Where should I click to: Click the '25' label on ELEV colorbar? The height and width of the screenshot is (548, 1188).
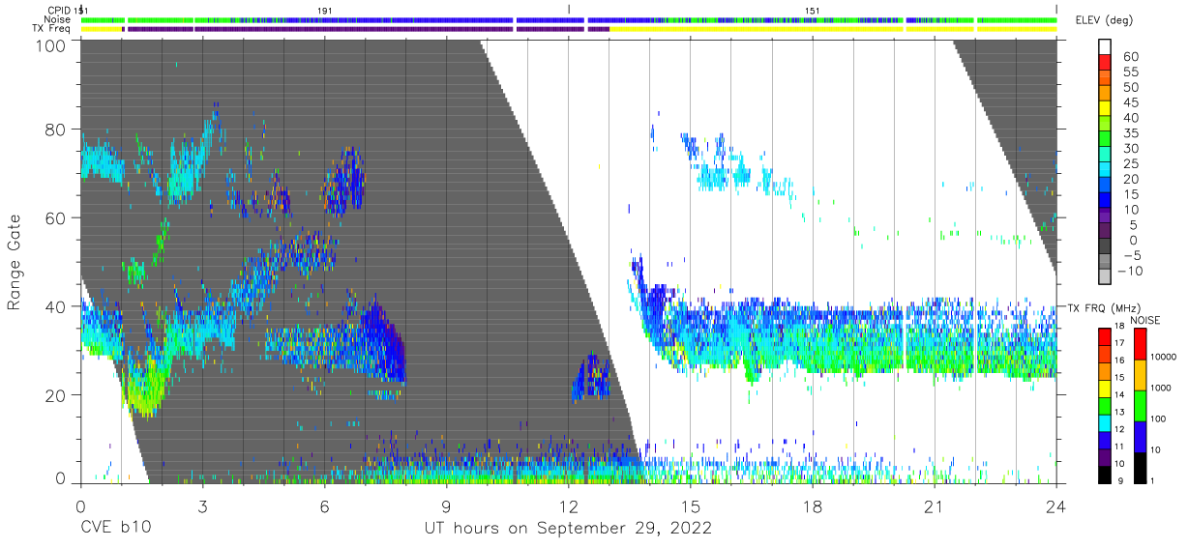pos(1129,164)
